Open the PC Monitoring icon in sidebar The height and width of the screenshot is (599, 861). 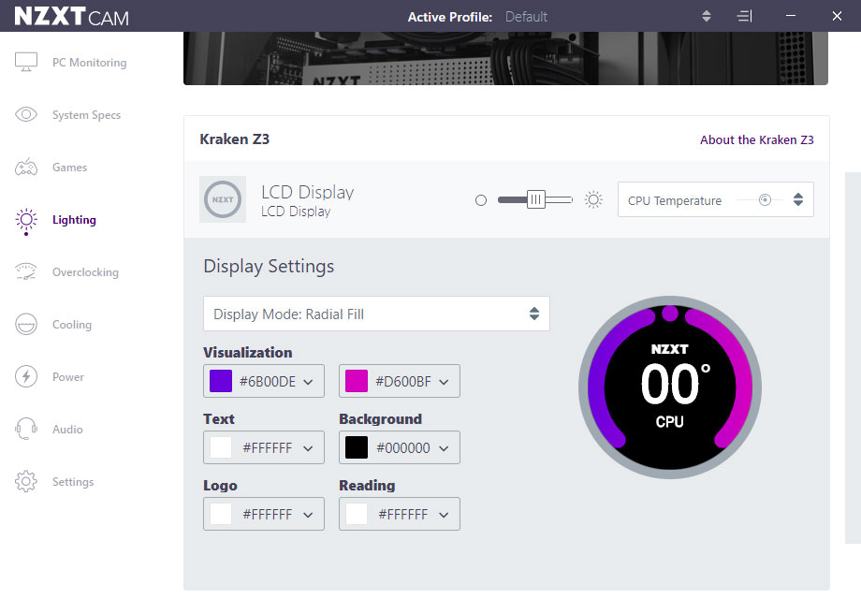pyautogui.click(x=26, y=62)
